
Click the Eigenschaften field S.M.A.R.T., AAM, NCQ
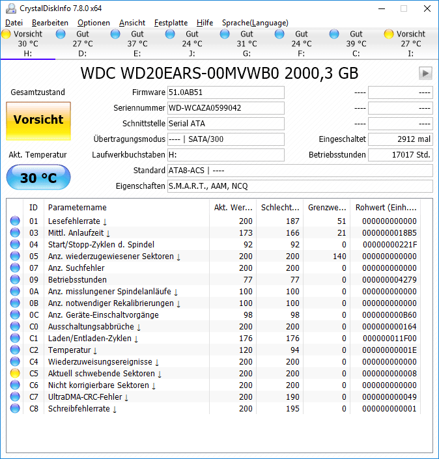click(300, 186)
